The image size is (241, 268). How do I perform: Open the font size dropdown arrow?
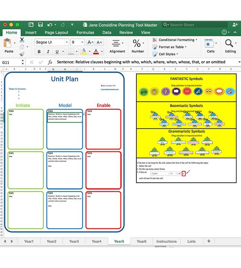(82, 42)
